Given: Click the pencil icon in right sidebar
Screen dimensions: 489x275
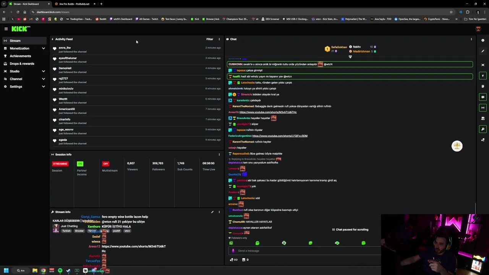Looking at the screenshot, I should click(483, 51).
